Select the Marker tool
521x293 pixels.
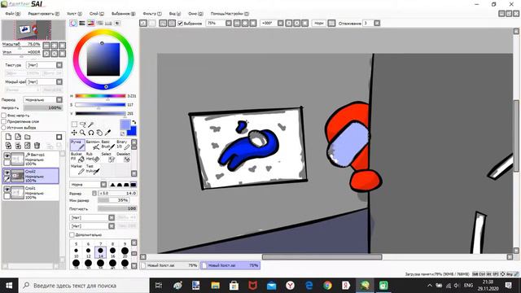pos(77,169)
